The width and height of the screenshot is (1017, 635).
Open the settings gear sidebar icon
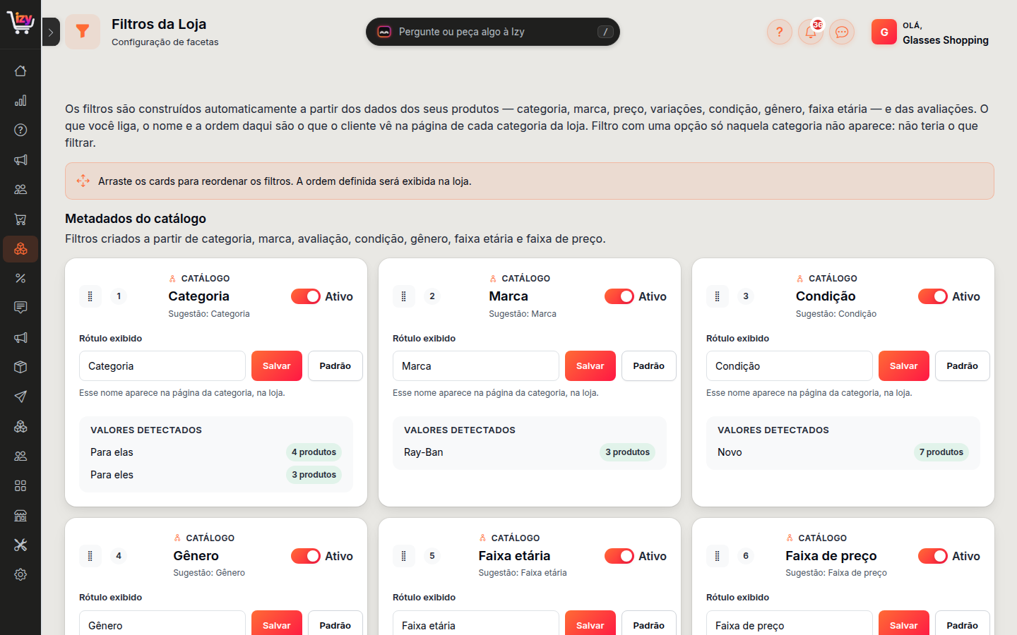pyautogui.click(x=20, y=574)
